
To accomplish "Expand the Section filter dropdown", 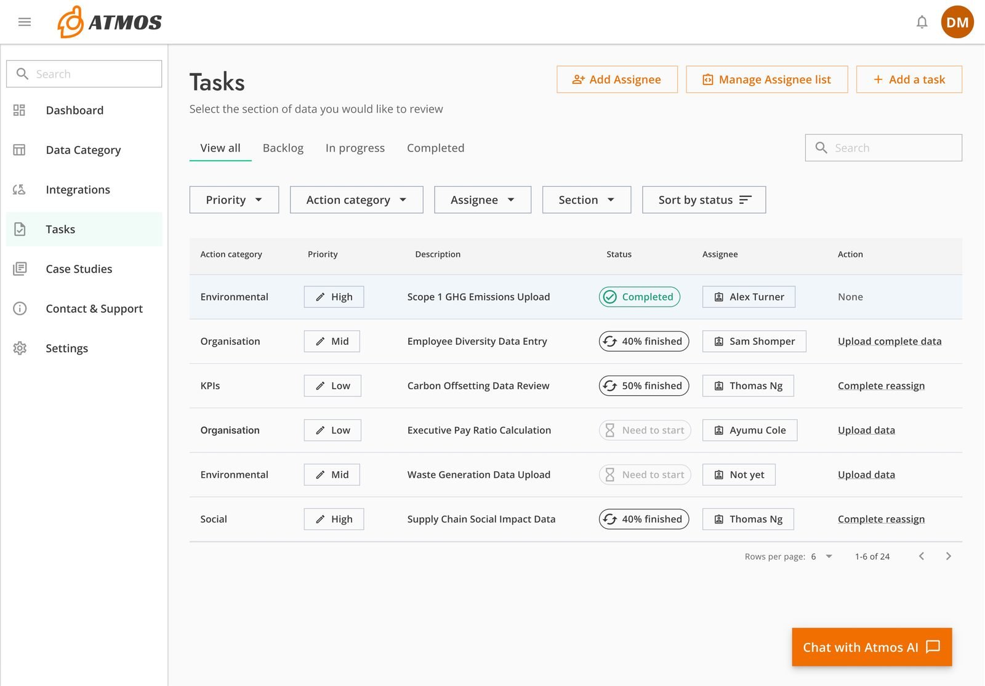I will [x=587, y=200].
